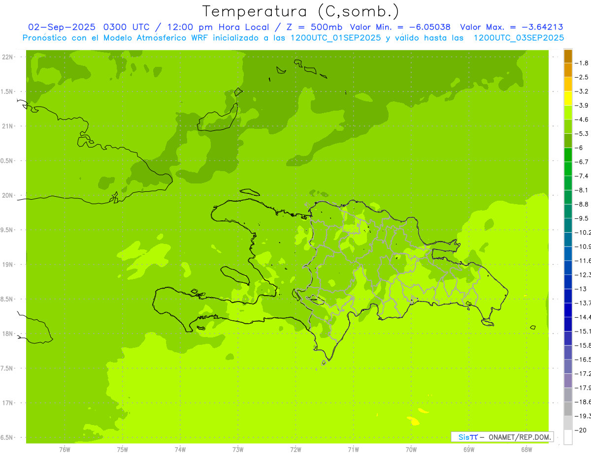
Task: Click the "-1.8" legend value
Action: [582, 63]
